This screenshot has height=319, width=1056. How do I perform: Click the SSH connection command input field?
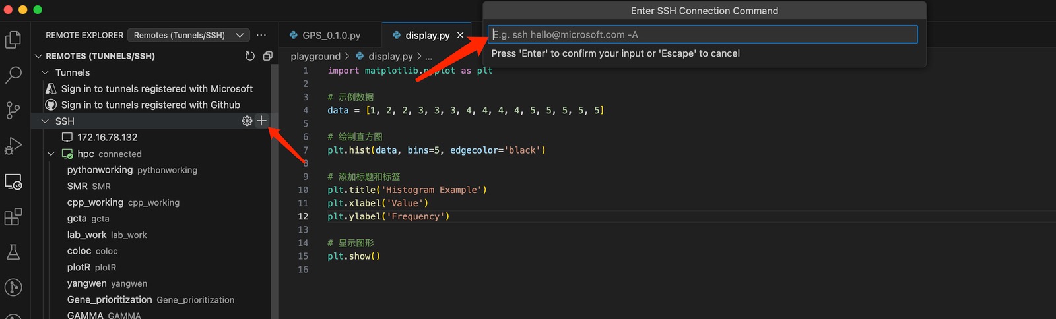click(x=703, y=34)
